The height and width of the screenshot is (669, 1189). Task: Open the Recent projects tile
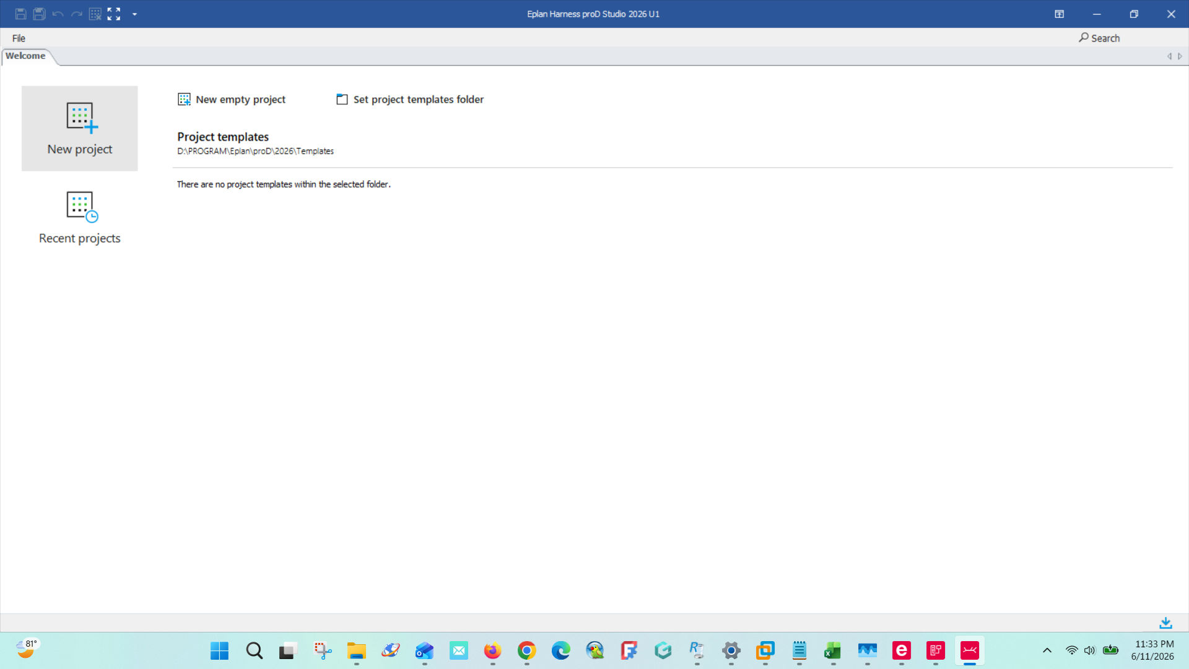pyautogui.click(x=80, y=217)
